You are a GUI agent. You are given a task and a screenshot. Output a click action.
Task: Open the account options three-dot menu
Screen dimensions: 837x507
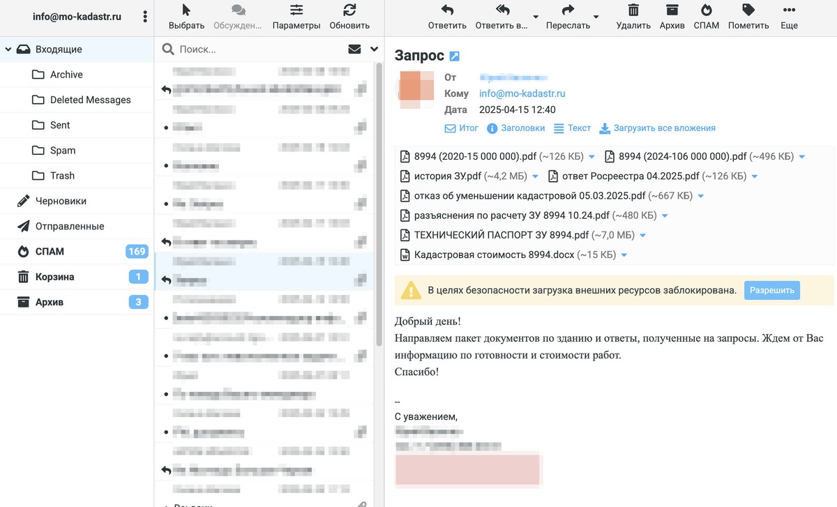click(x=145, y=17)
